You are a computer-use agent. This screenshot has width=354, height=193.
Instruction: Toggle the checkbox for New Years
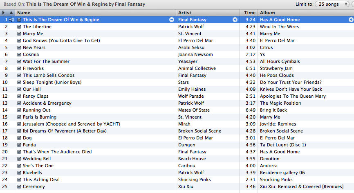19,47
